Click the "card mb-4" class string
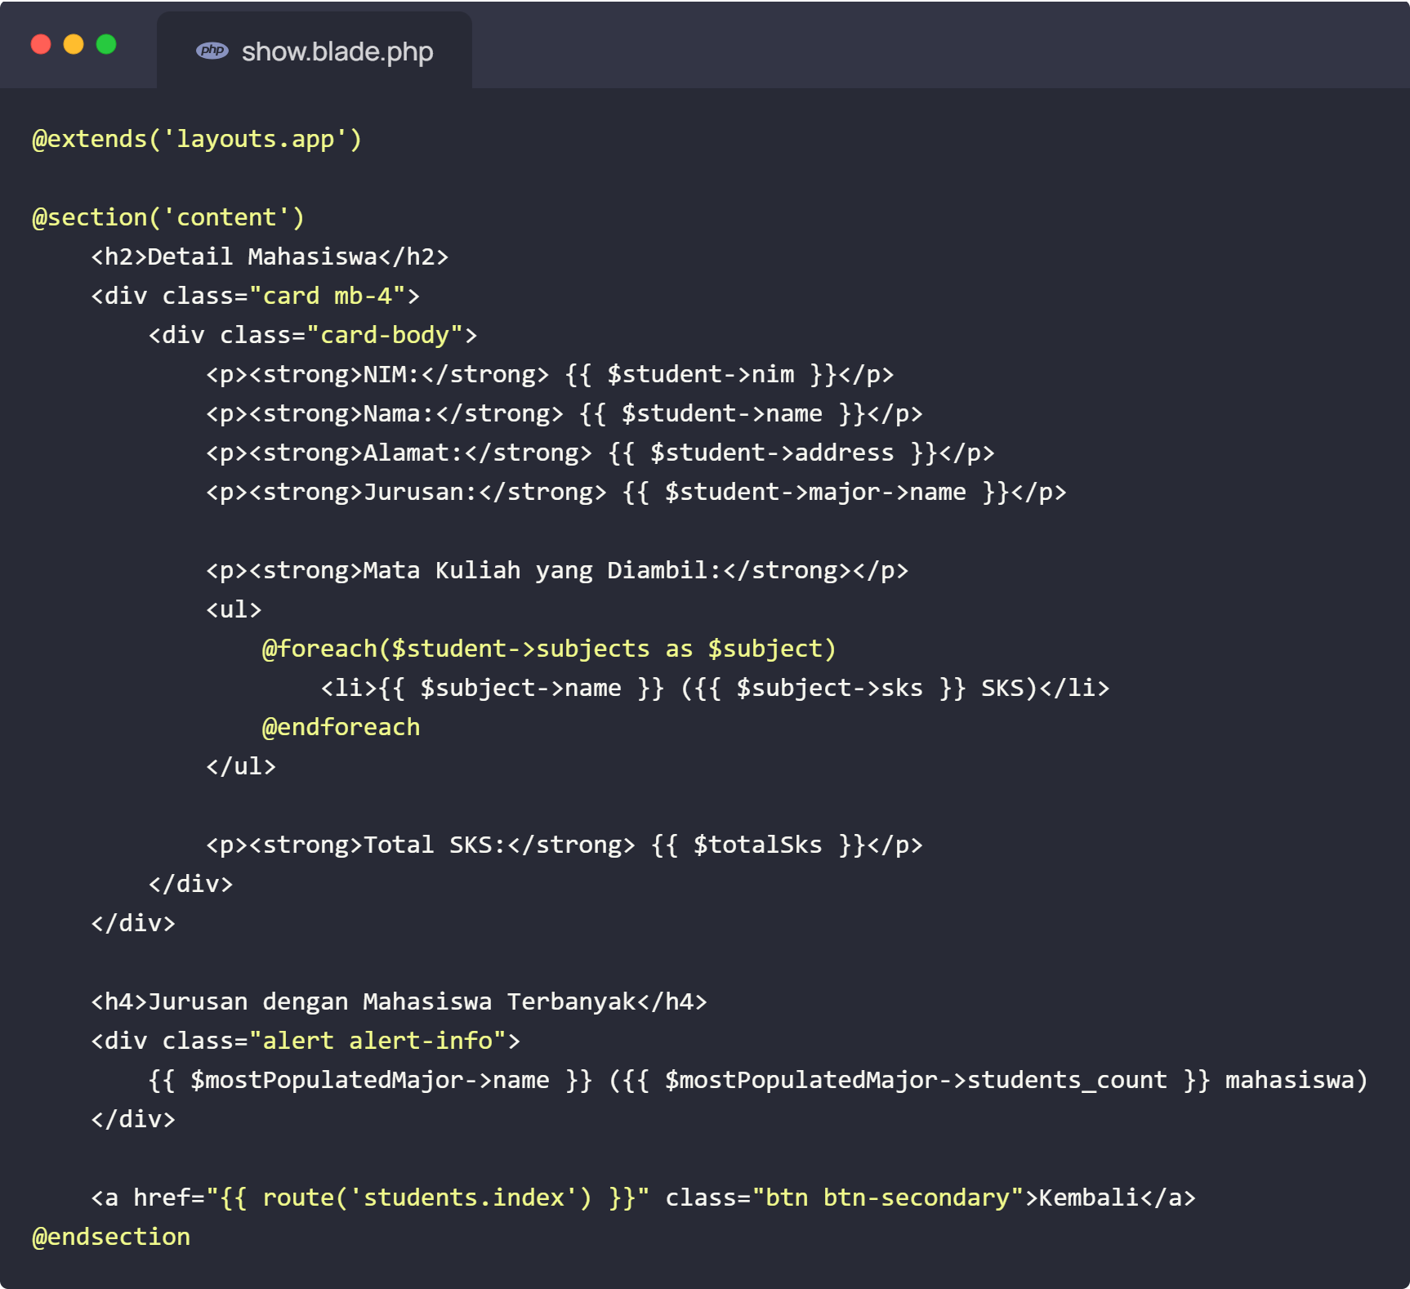 coord(327,296)
